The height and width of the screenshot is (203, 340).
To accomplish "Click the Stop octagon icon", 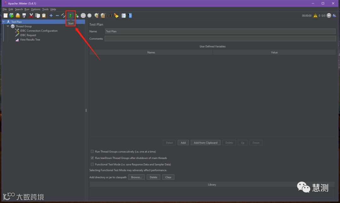I will [x=83, y=15].
